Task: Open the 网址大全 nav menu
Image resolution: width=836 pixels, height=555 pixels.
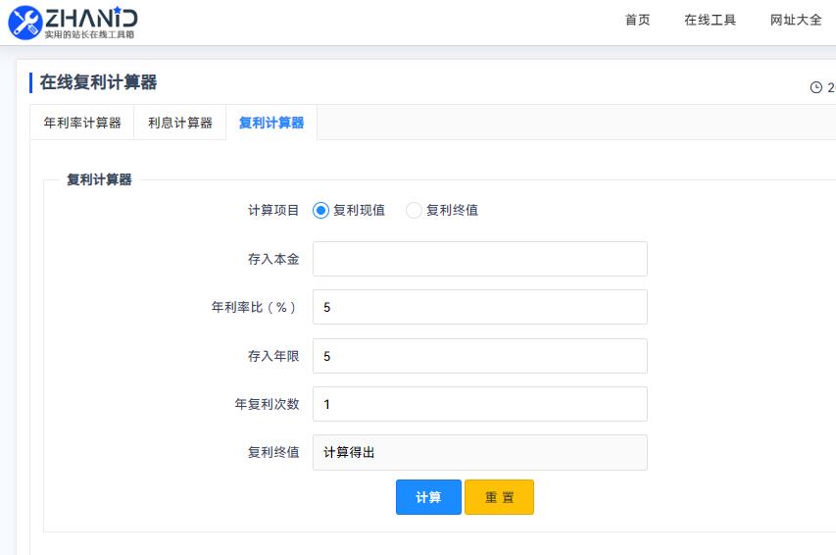Action: [796, 21]
